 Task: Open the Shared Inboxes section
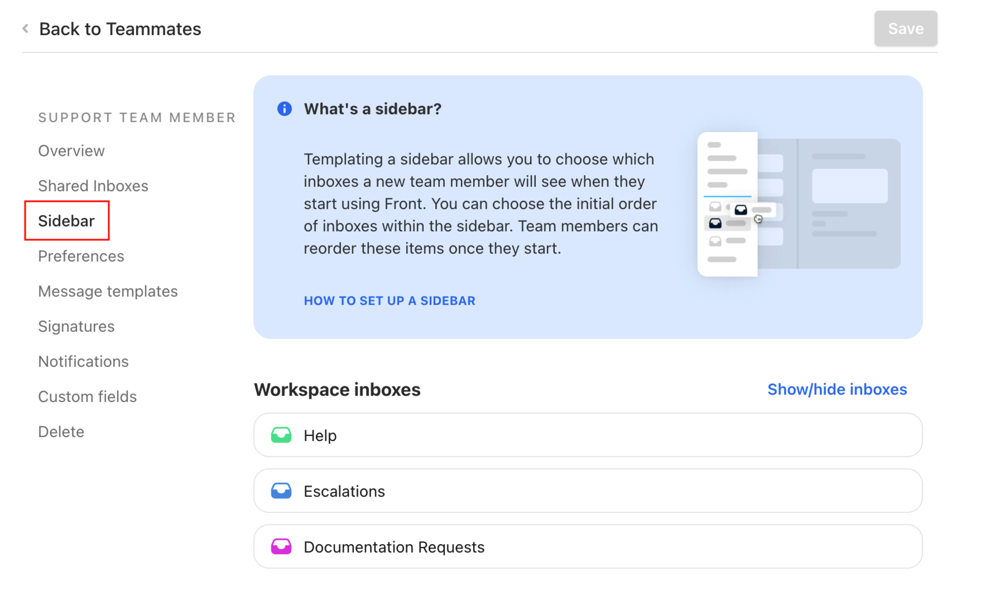[x=93, y=186]
